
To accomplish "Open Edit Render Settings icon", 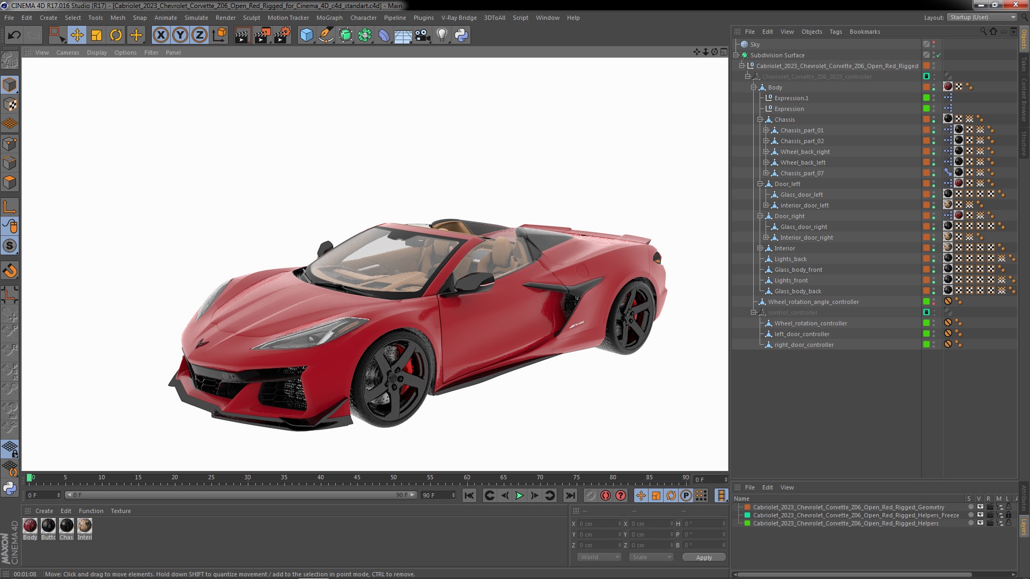I will 282,35.
